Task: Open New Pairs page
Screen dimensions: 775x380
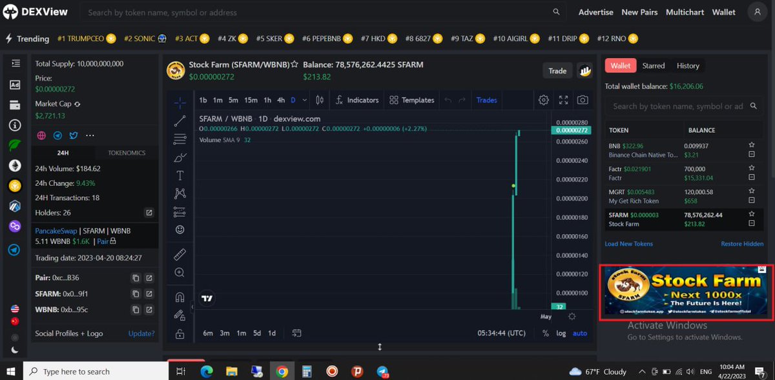Action: pos(639,12)
